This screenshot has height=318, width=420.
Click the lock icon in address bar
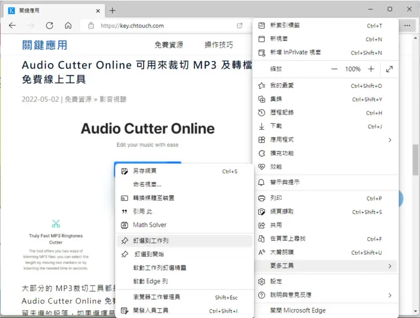pos(91,25)
